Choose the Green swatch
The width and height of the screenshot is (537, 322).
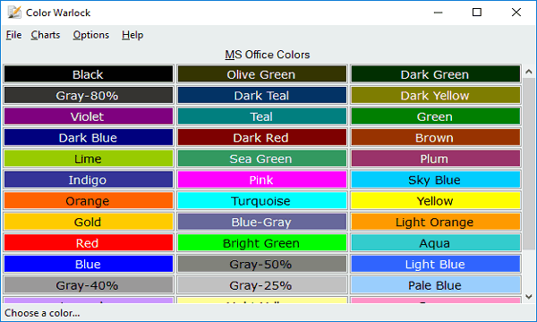point(435,116)
